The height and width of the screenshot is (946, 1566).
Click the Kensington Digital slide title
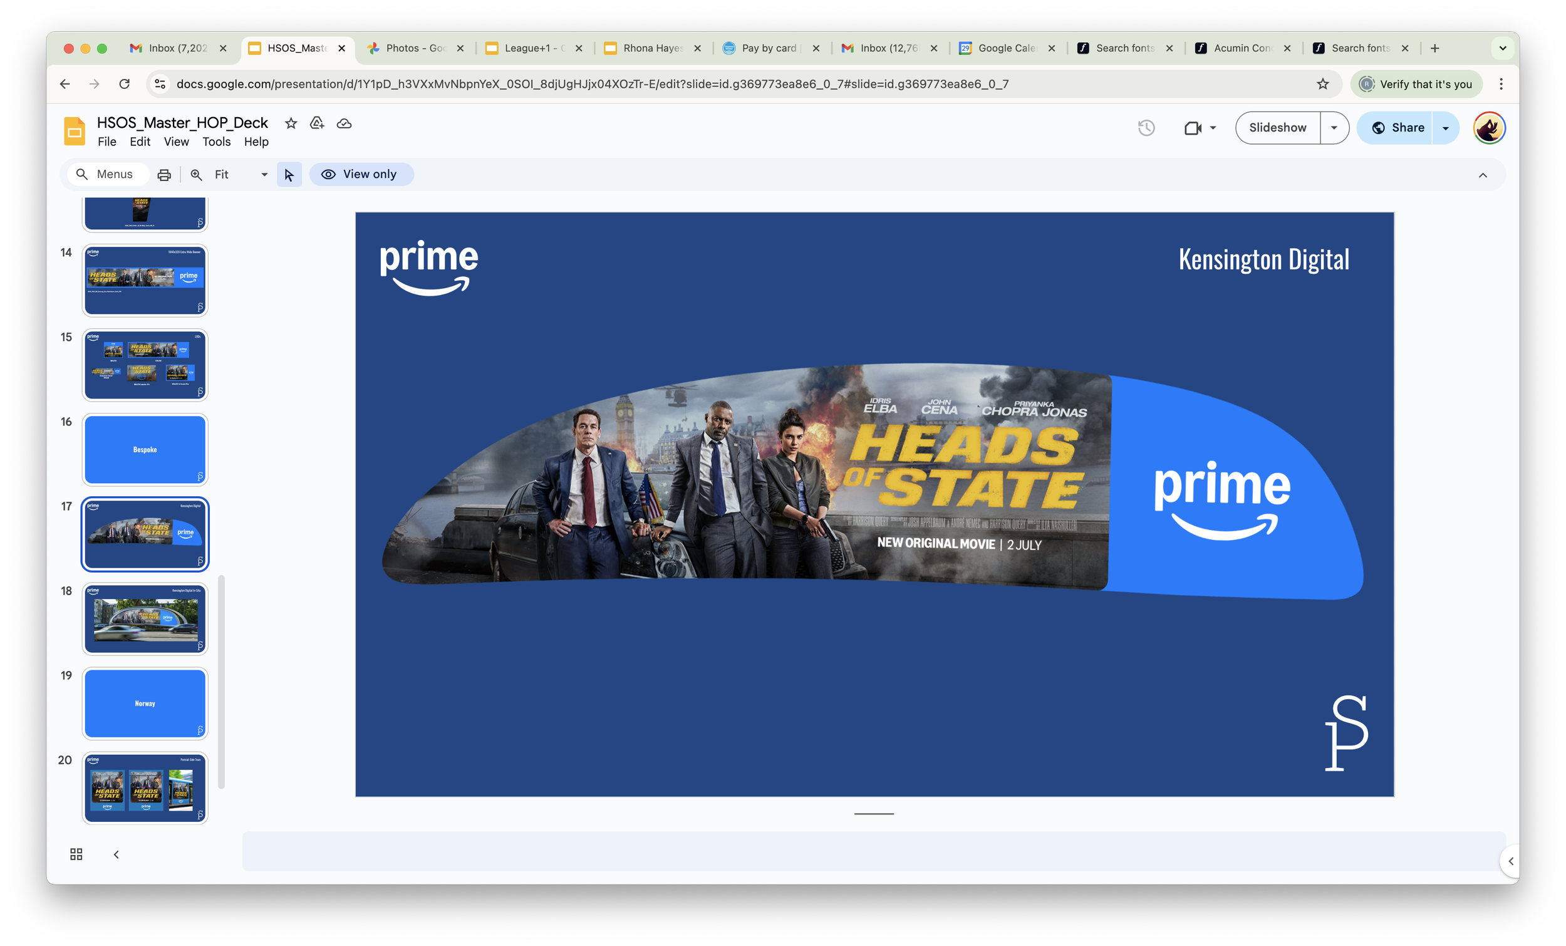click(x=1263, y=259)
